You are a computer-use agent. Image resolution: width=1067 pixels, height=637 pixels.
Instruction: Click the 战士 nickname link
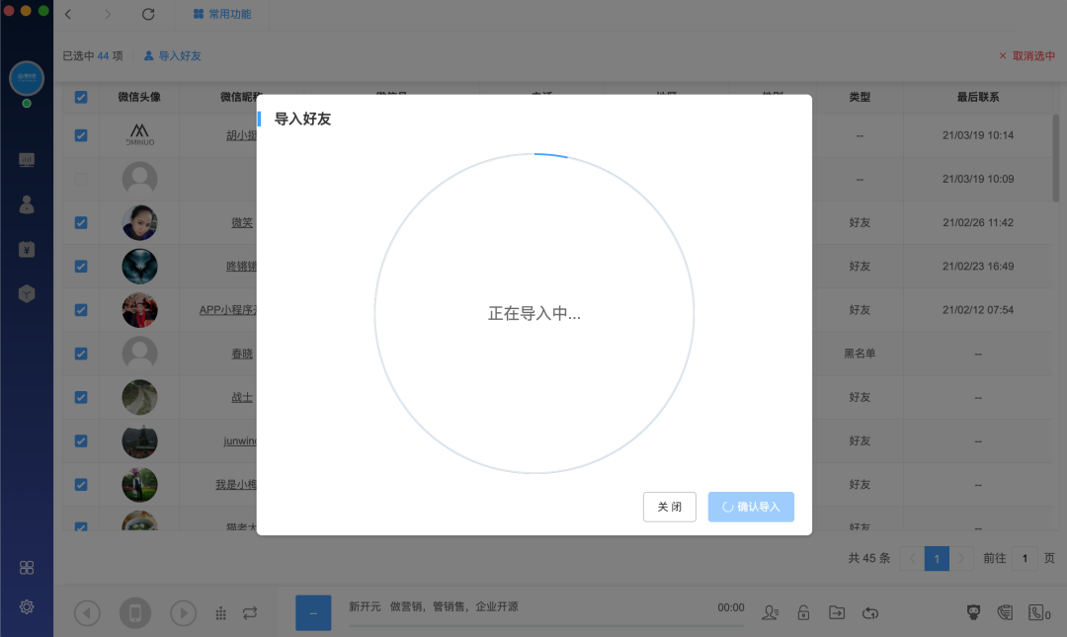(x=242, y=397)
